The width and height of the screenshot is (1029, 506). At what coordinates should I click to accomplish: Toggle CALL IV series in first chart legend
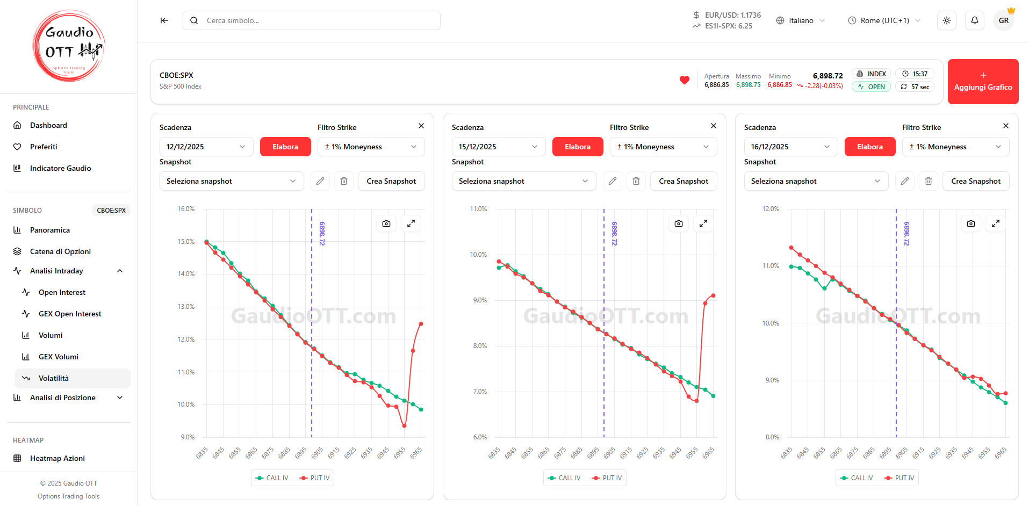pos(272,478)
